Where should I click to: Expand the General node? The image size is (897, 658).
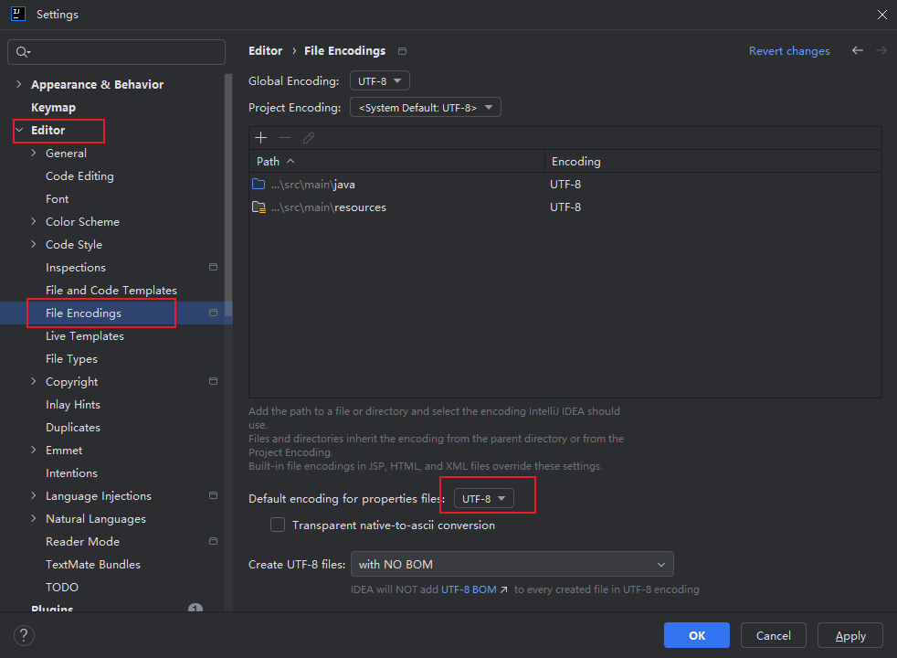tap(33, 153)
